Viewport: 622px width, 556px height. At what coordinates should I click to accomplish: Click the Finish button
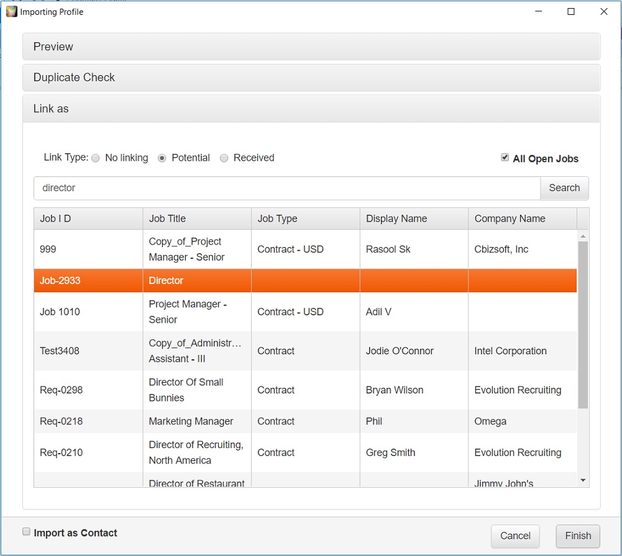tap(578, 536)
